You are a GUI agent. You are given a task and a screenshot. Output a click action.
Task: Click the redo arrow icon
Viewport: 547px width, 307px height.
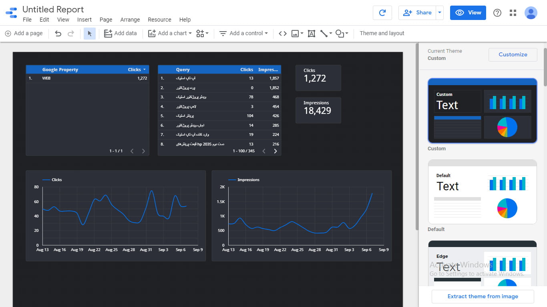(x=71, y=34)
